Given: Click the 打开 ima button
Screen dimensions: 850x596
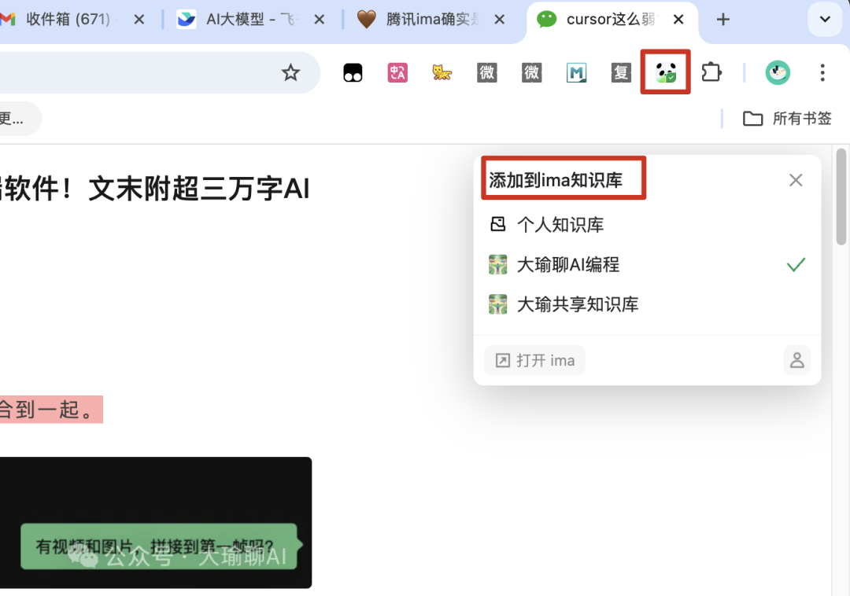Looking at the screenshot, I should point(534,361).
